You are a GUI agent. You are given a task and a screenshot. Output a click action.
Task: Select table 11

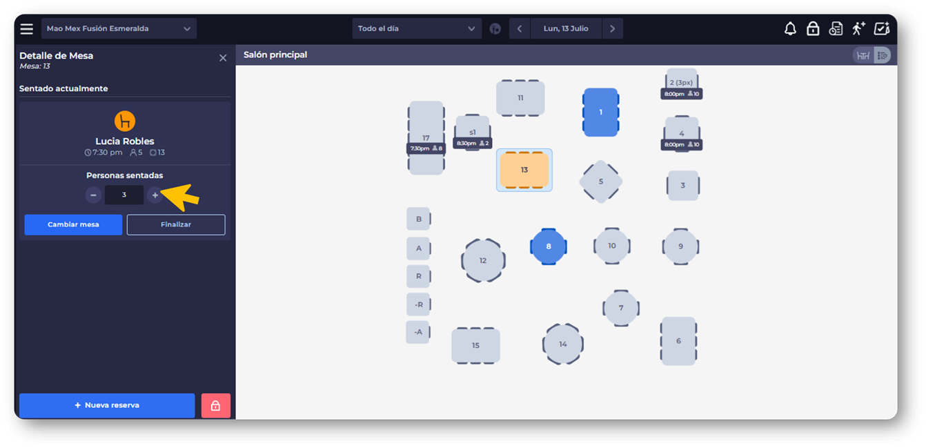tap(520, 98)
